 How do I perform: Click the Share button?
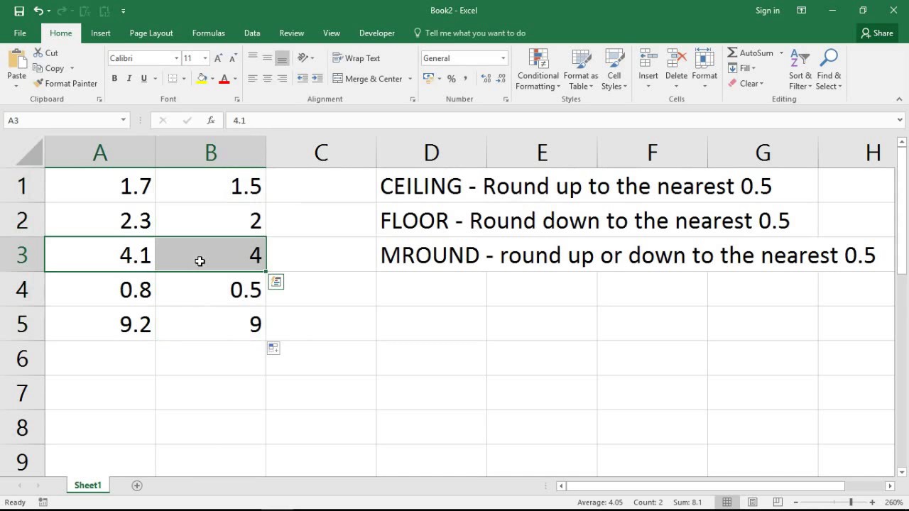coord(876,33)
